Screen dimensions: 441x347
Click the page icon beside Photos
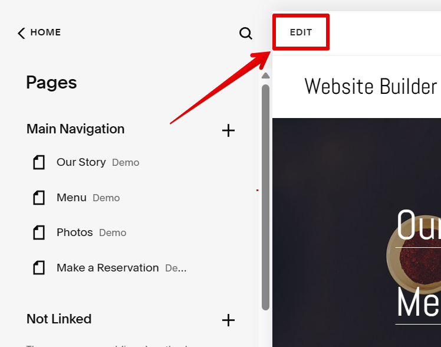pyautogui.click(x=39, y=233)
